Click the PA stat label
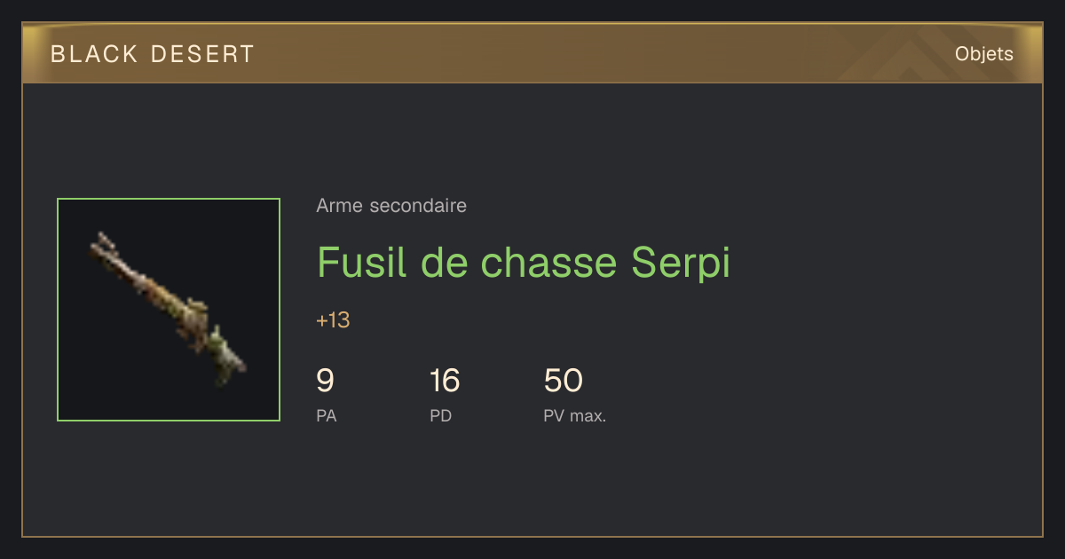This screenshot has width=1065, height=559. [327, 415]
